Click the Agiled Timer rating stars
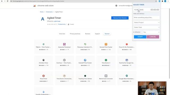The image size is (170, 95). (x=51, y=24)
